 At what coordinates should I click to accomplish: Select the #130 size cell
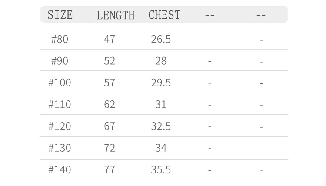coord(60,148)
